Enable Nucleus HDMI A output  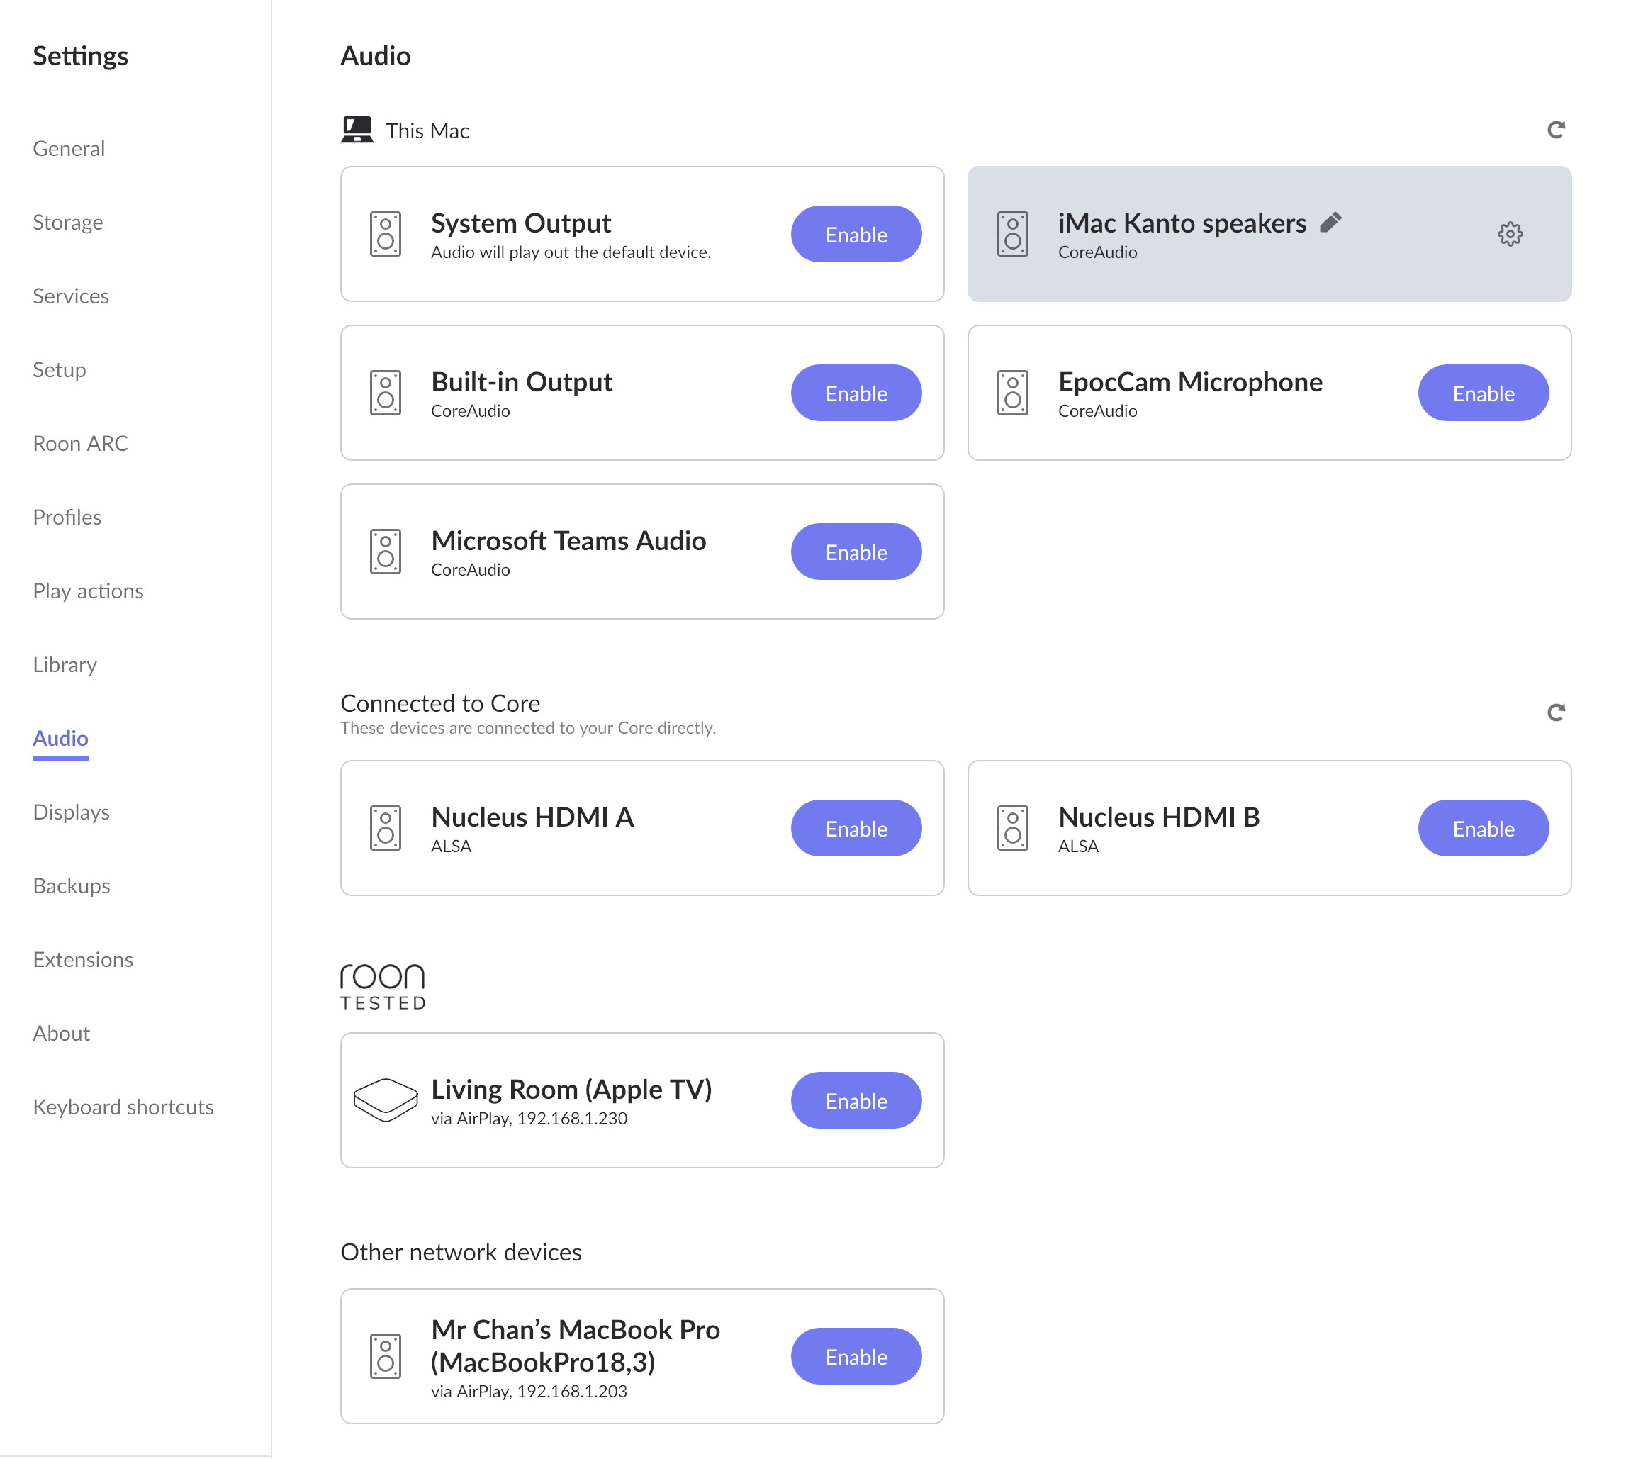856,828
